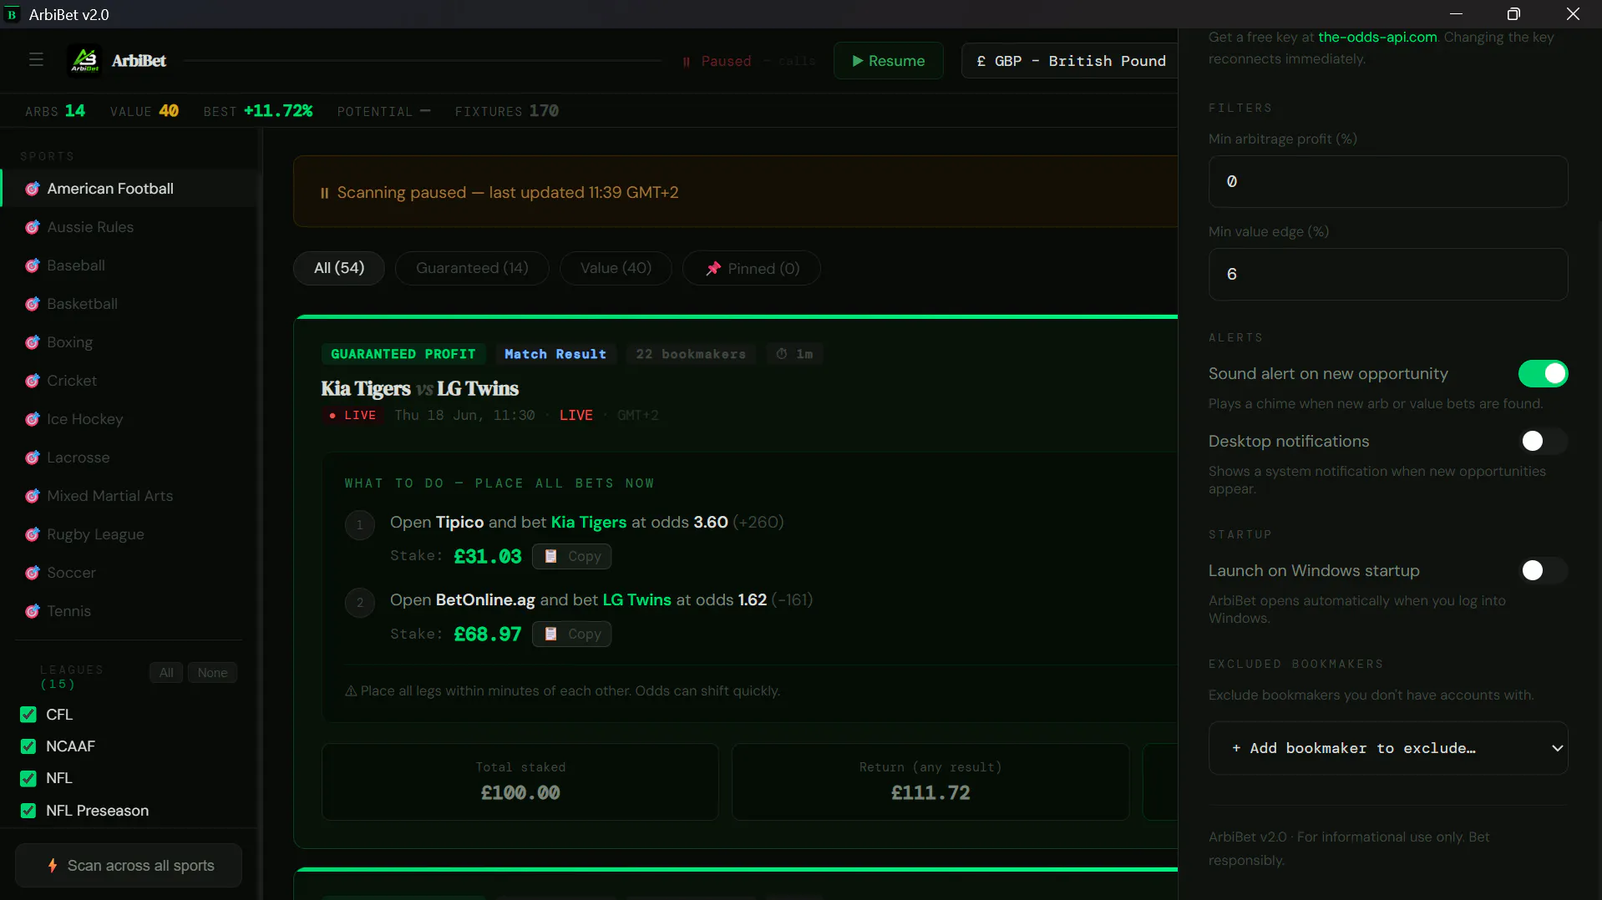Click the warning triangle icon

click(x=351, y=691)
